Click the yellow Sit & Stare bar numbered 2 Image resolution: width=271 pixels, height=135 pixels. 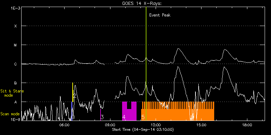pos(73,92)
